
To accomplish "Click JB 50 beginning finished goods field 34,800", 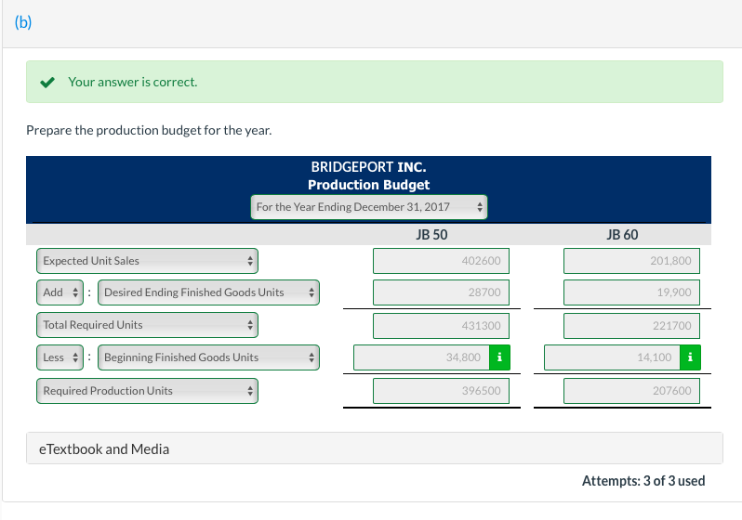I will (421, 357).
